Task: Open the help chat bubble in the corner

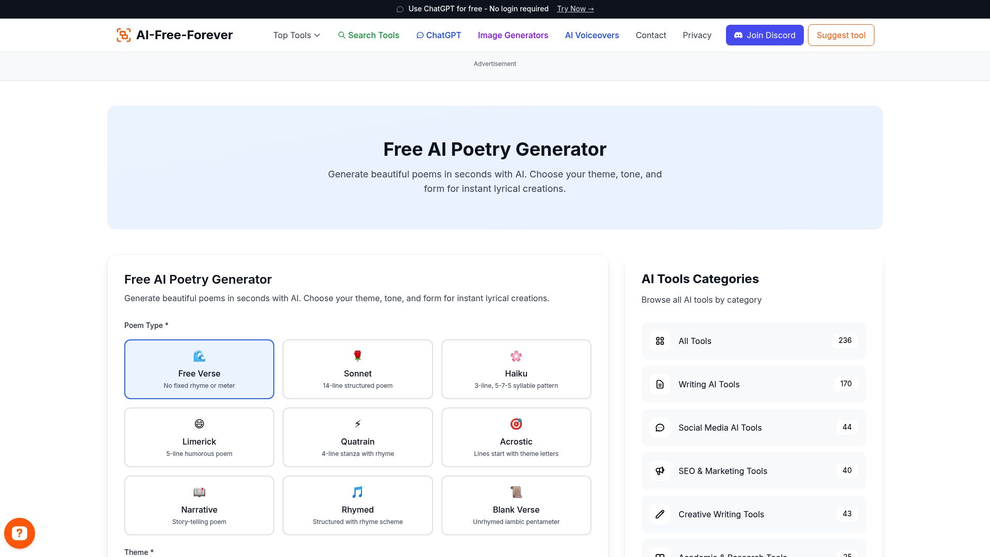Action: tap(20, 533)
